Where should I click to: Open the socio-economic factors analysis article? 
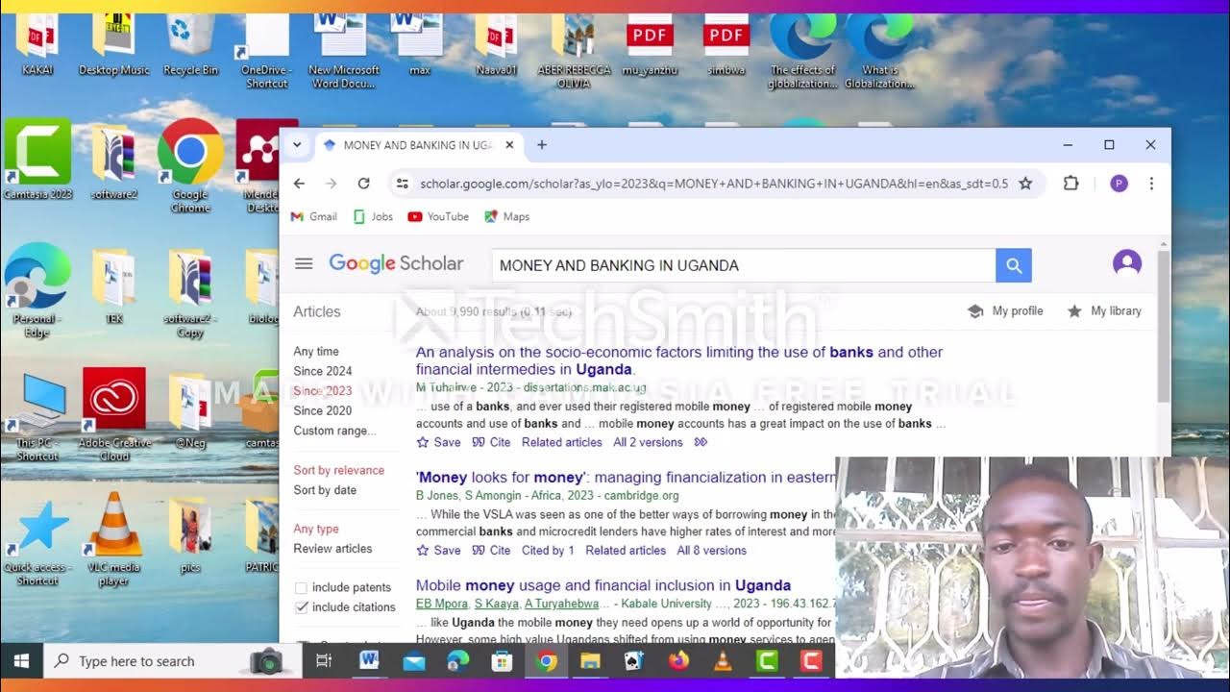(679, 360)
